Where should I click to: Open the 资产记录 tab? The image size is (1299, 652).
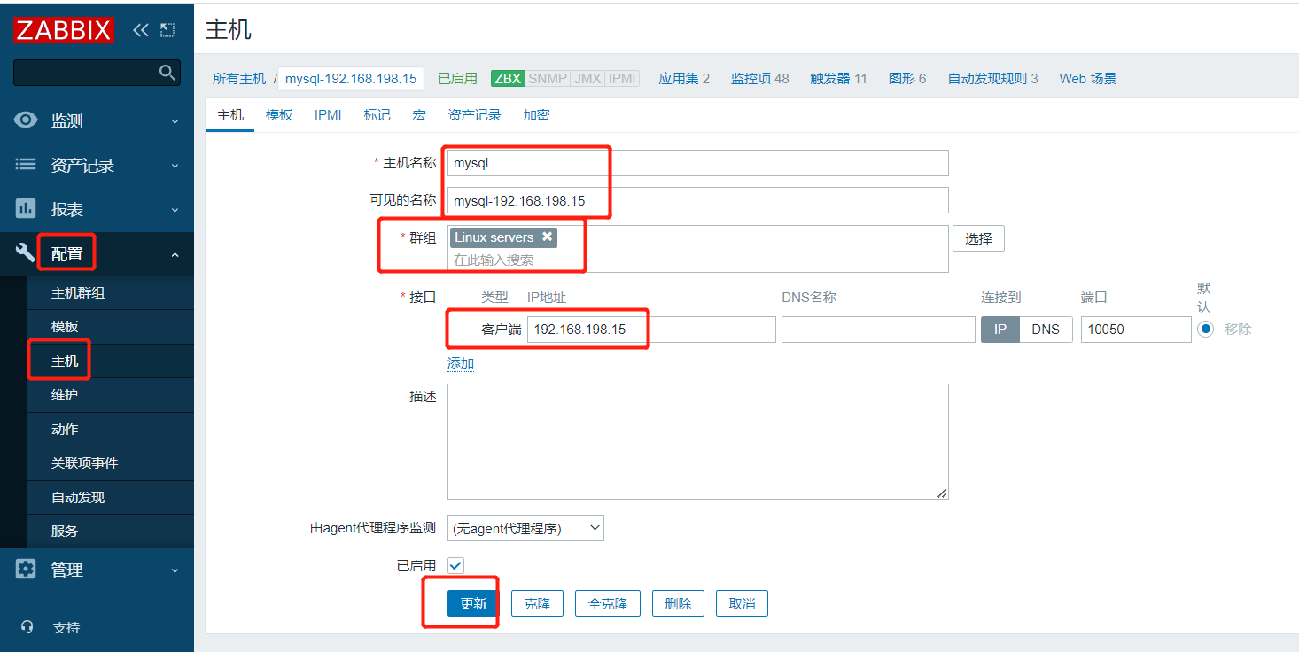475,115
